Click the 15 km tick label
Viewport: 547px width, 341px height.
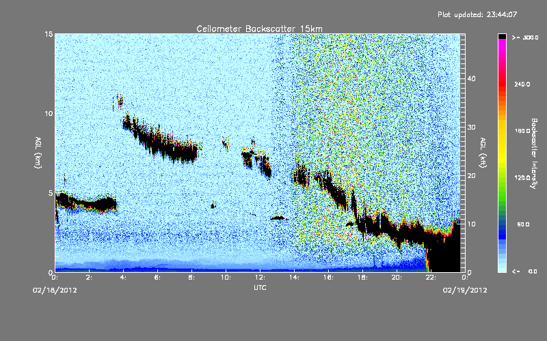click(x=49, y=34)
